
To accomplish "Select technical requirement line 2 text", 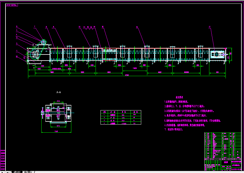I will 185,106.
